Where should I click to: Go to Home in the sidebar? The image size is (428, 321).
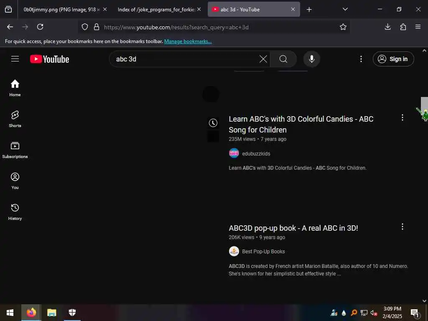tap(15, 88)
